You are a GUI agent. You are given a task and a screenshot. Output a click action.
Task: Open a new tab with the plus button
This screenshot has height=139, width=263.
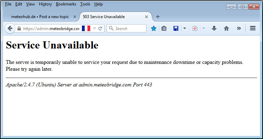157,17
